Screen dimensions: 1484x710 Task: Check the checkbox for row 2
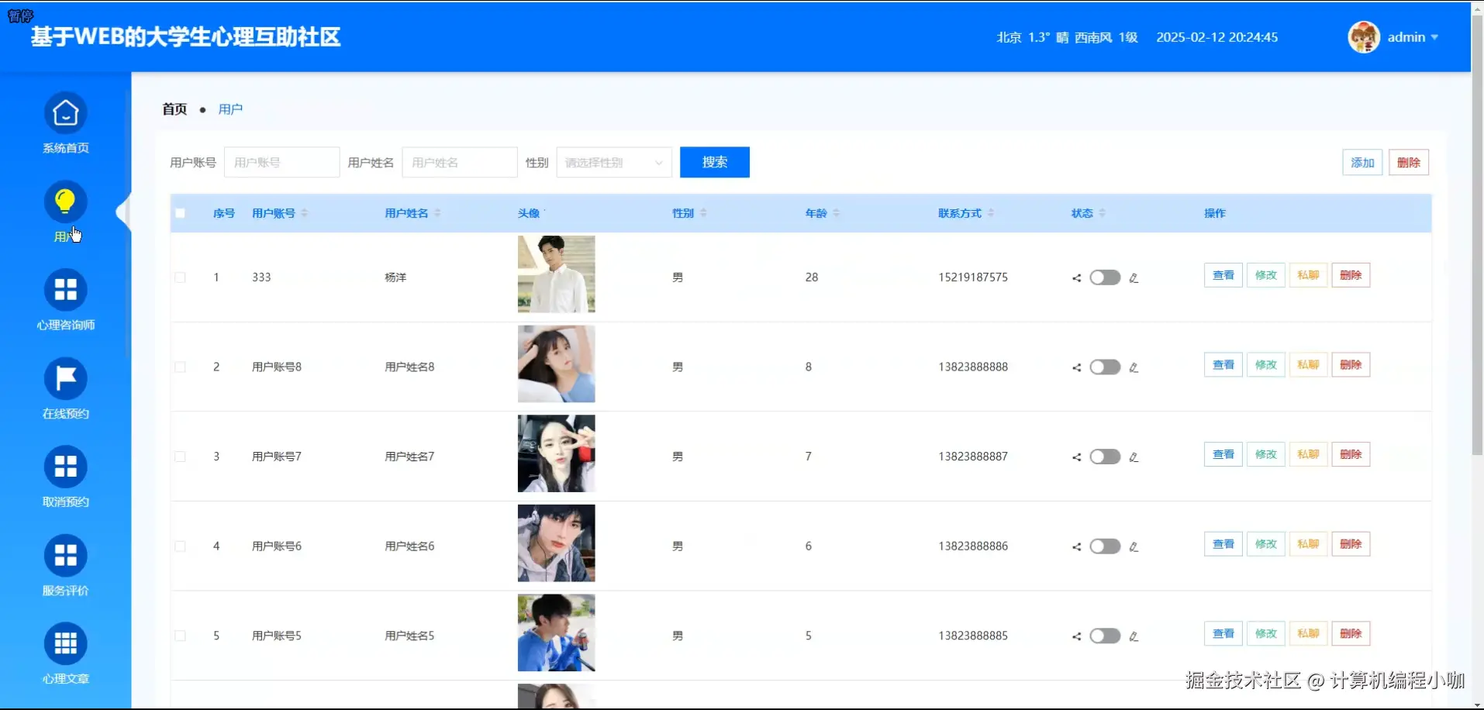tap(181, 367)
